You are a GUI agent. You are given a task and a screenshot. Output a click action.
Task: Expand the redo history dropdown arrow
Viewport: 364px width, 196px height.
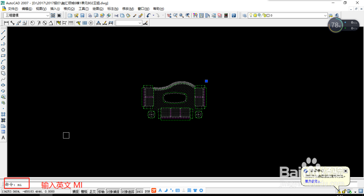point(163,16)
